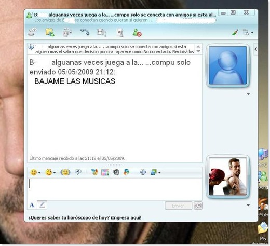Click the contact status icon in title bar
The height and width of the screenshot is (246, 270).
pos(30,15)
